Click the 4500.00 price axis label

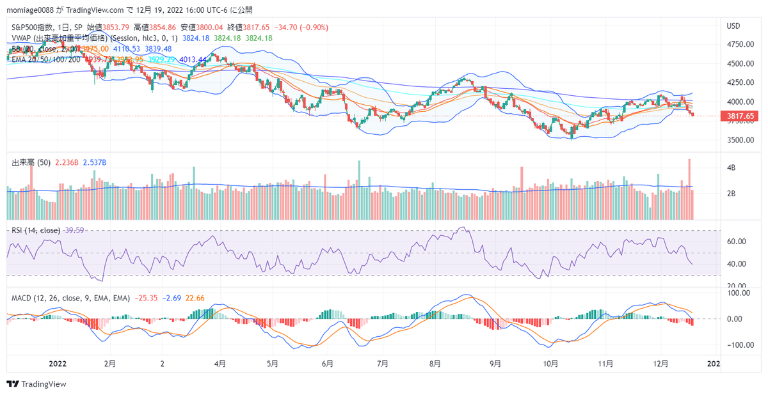(x=739, y=64)
